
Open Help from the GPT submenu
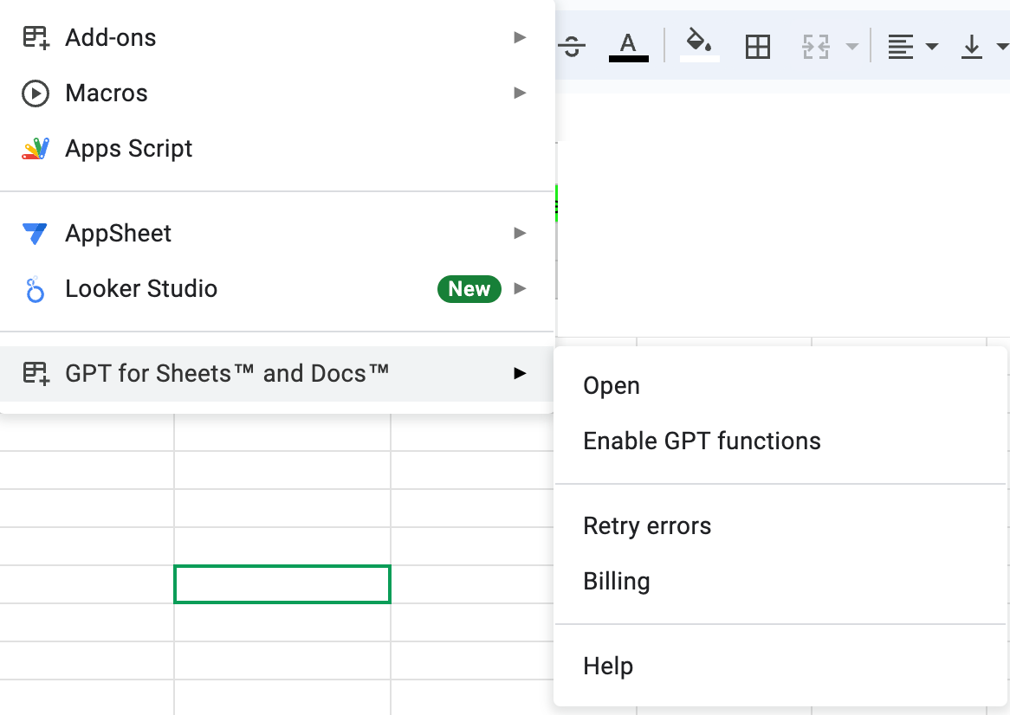(780, 666)
